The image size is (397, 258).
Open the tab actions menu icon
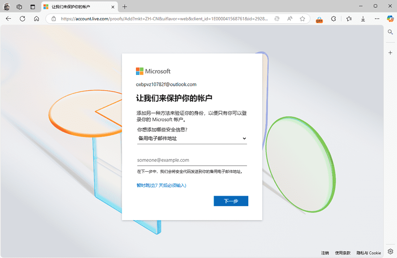[x=33, y=7]
